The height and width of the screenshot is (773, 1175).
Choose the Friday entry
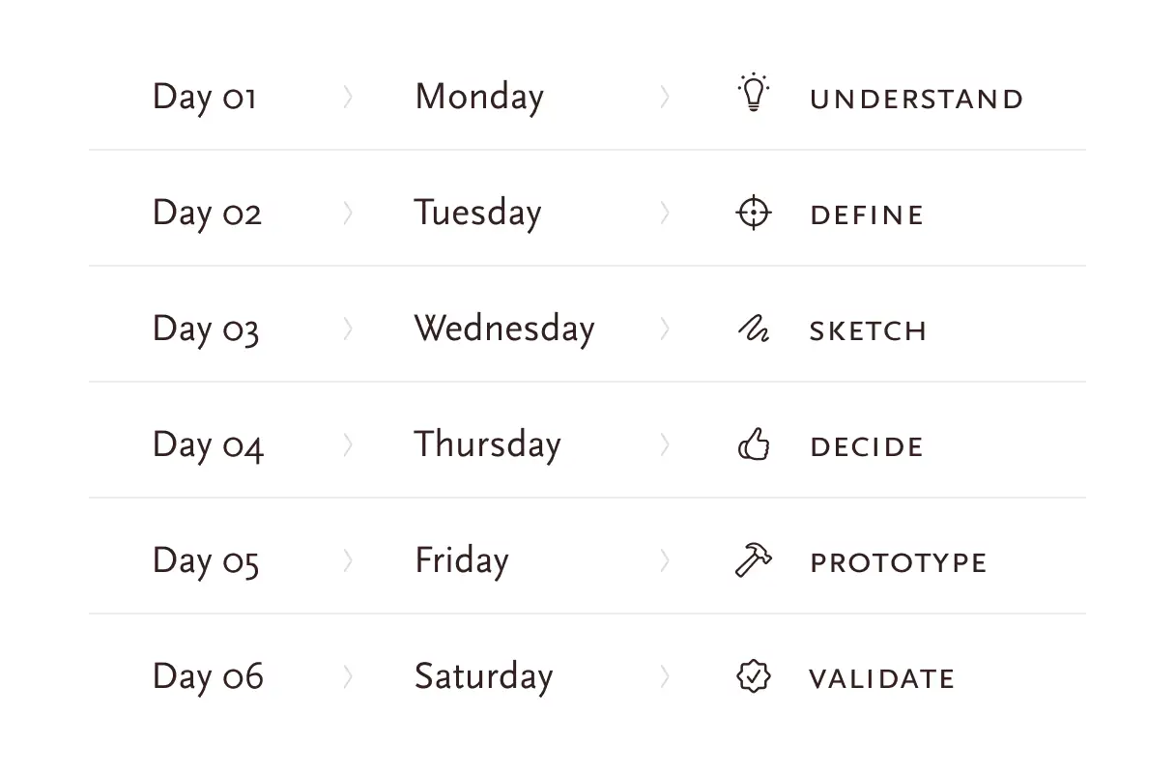462,560
